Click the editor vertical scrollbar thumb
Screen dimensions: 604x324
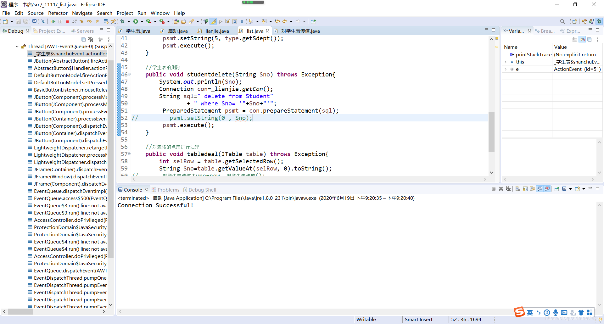[x=491, y=131]
